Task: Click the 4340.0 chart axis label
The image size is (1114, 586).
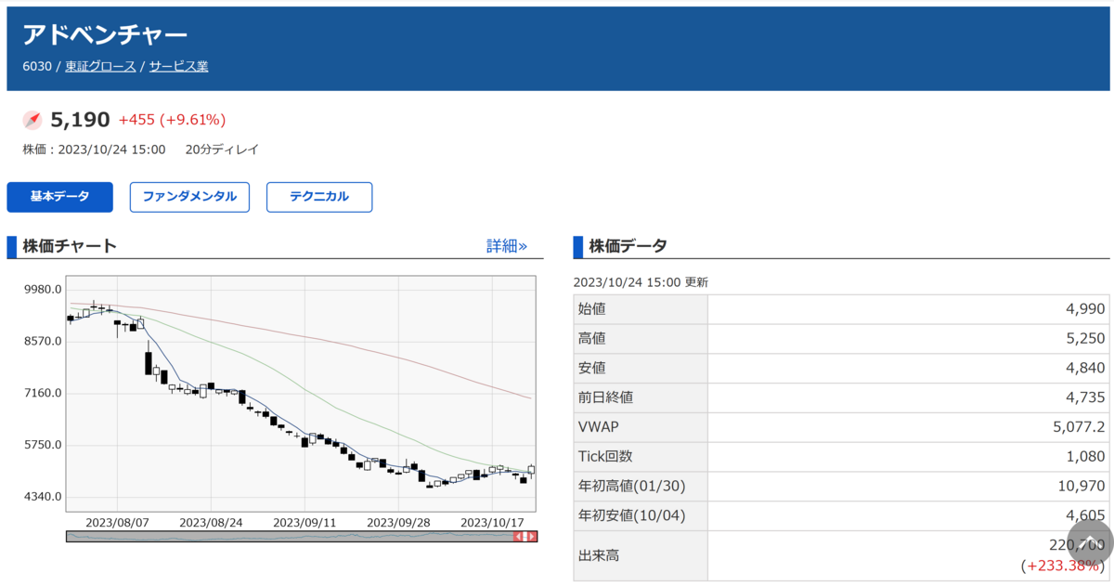Action: [44, 497]
